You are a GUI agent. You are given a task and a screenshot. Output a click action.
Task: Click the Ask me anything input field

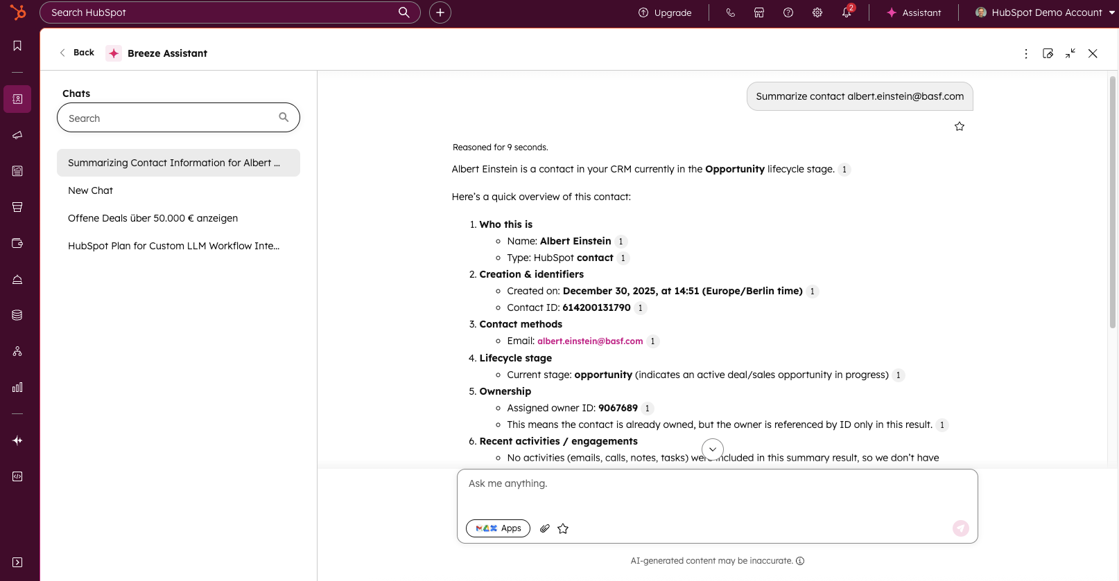[x=717, y=492]
